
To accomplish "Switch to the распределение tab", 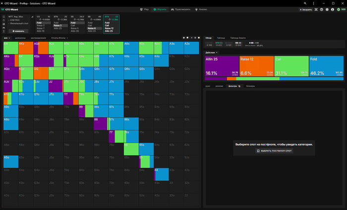I will click(x=38, y=38).
